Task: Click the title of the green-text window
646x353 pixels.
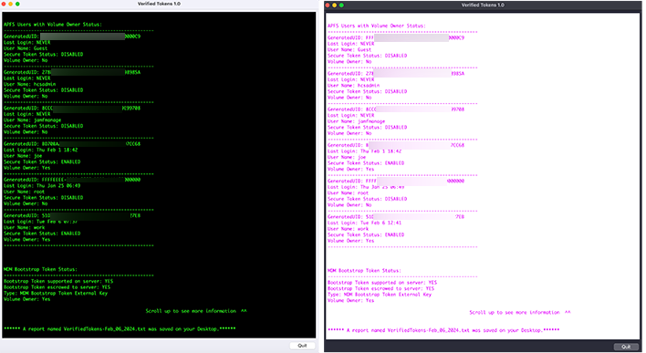Action: [159, 4]
